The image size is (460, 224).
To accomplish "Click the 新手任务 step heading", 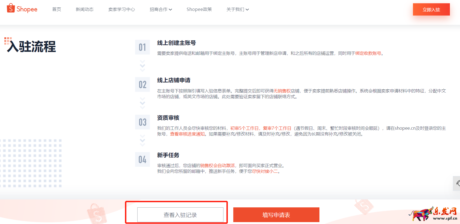I will coord(168,155).
